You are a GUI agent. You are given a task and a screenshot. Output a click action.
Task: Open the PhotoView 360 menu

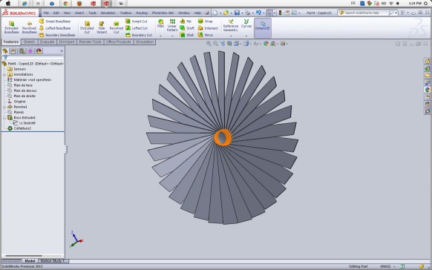tap(163, 13)
